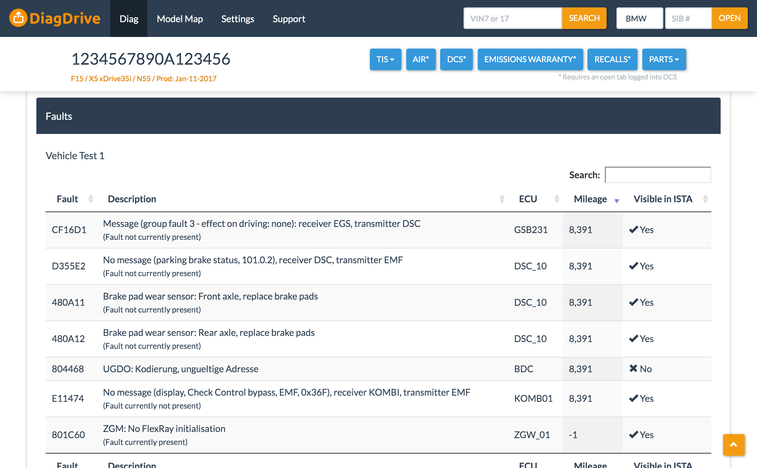This screenshot has width=757, height=468.
Task: Open the BMW brand selector
Action: point(639,18)
